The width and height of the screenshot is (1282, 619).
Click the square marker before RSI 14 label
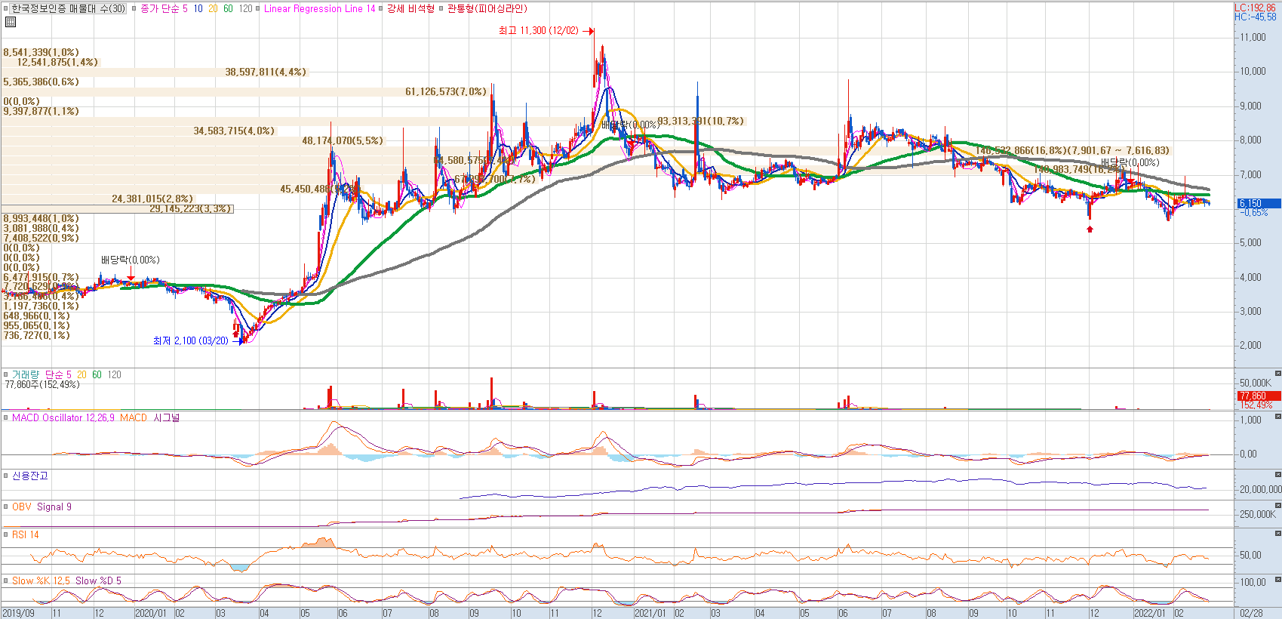pos(6,534)
